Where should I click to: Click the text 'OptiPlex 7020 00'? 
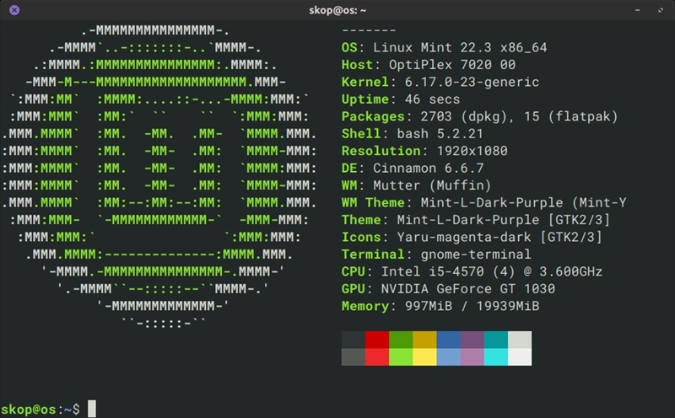coord(452,65)
